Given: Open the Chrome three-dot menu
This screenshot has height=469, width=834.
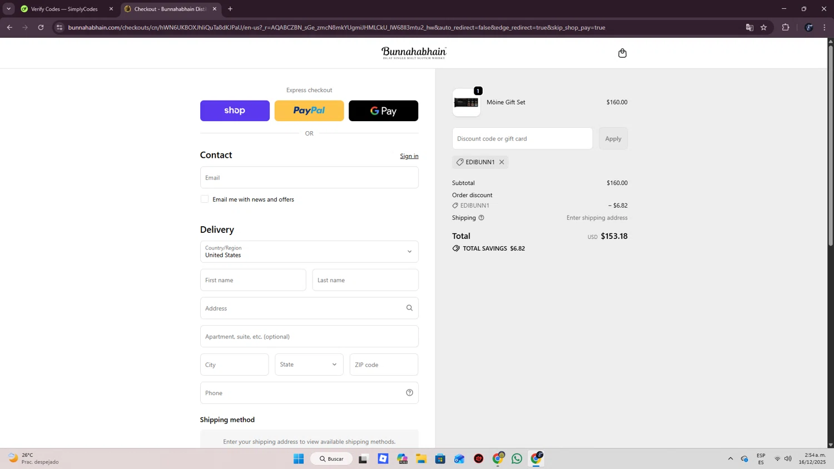Looking at the screenshot, I should pyautogui.click(x=825, y=27).
